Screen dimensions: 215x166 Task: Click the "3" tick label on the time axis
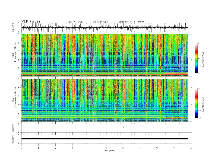coord(72,148)
